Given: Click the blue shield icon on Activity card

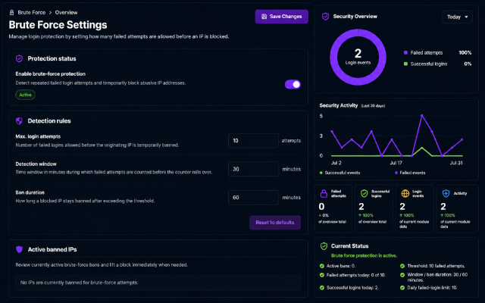Looking at the screenshot, I should click(446, 194).
